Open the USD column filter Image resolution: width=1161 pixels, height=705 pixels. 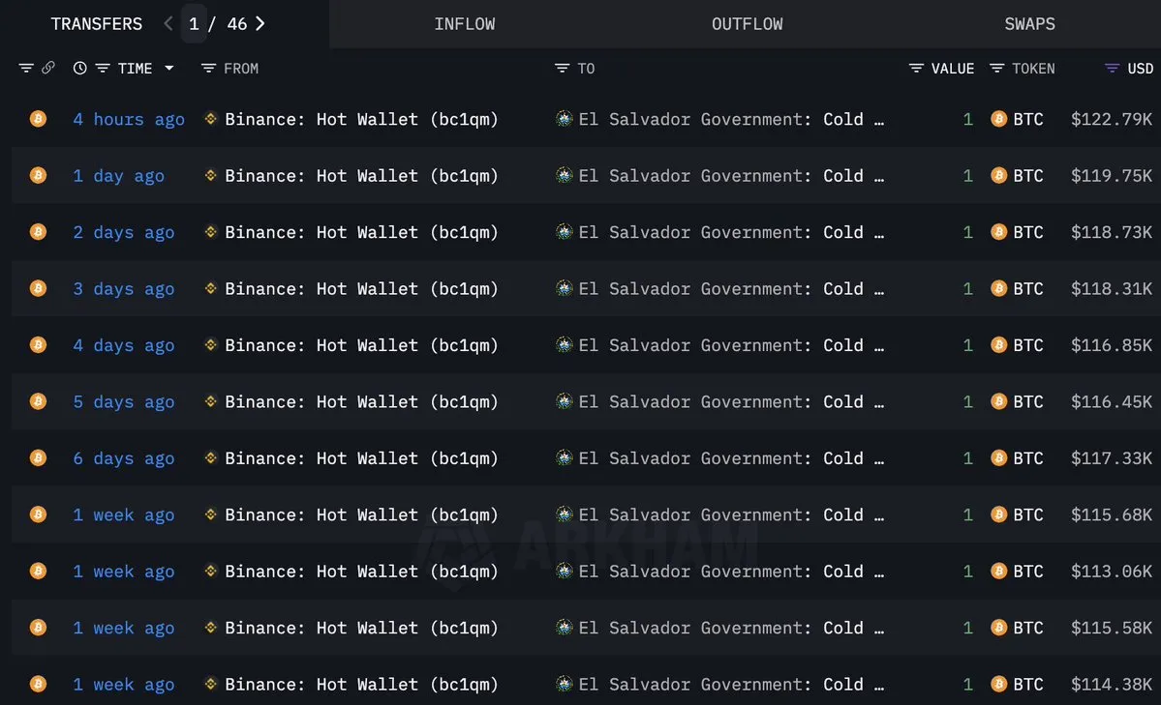click(1112, 68)
